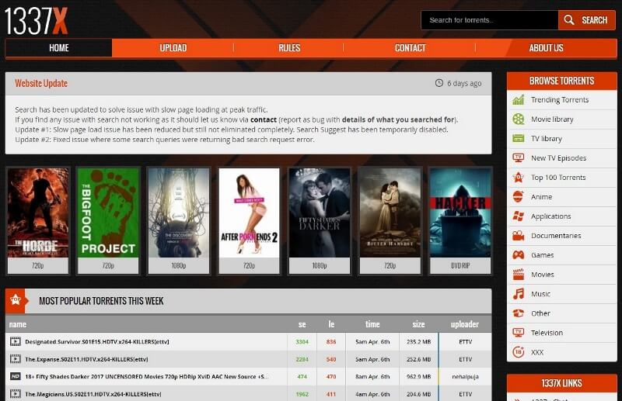Click the TV library icon
The height and width of the screenshot is (401, 622).
pos(518,139)
